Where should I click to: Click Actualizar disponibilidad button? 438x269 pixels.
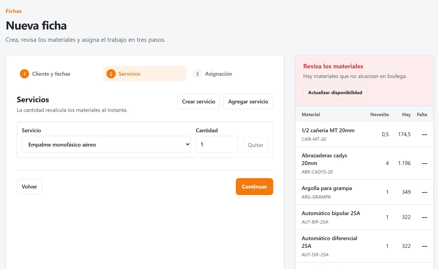pyautogui.click(x=335, y=92)
